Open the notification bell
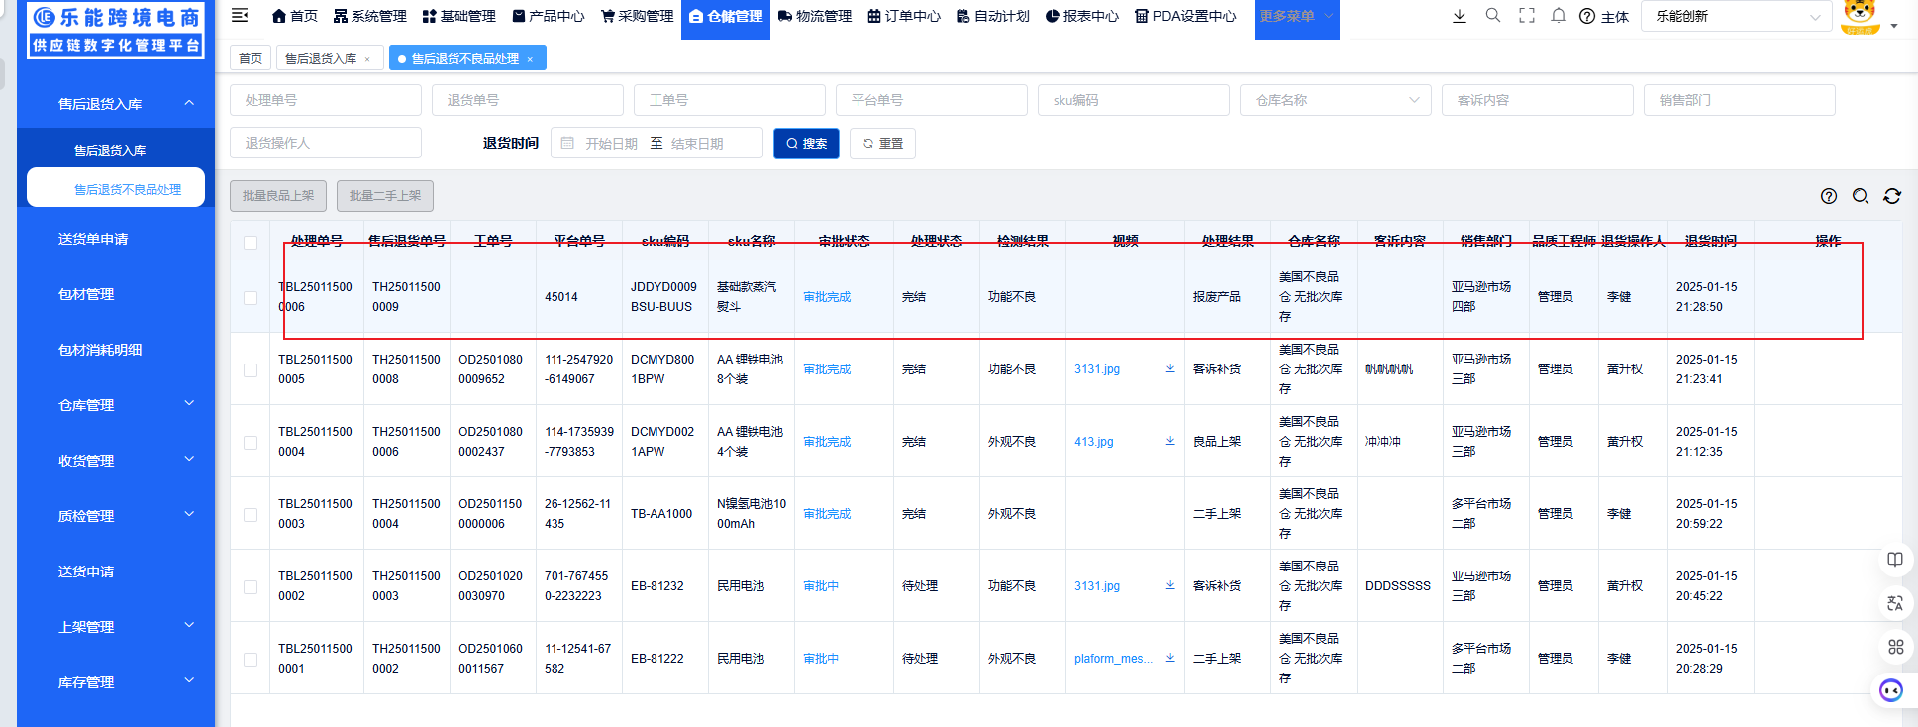This screenshot has width=1918, height=727. [1558, 16]
